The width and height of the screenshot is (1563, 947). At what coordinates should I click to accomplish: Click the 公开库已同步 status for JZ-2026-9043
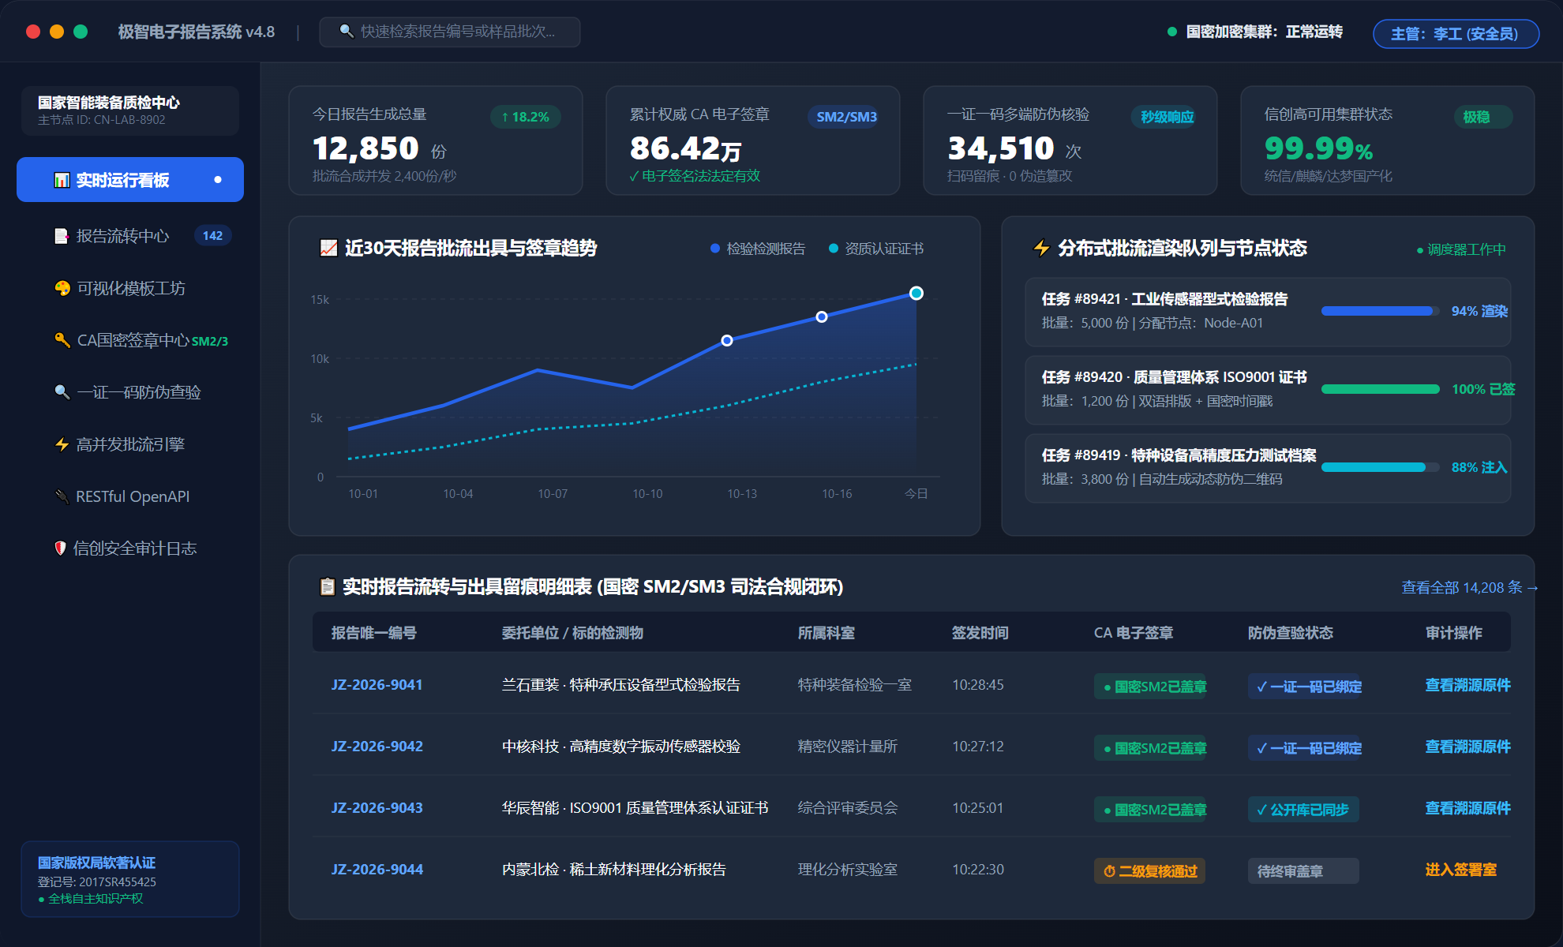click(x=1303, y=810)
